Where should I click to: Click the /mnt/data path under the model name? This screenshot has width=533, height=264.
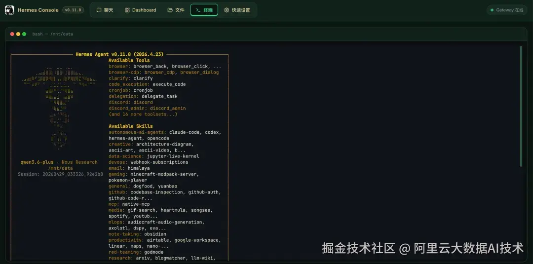61,168
